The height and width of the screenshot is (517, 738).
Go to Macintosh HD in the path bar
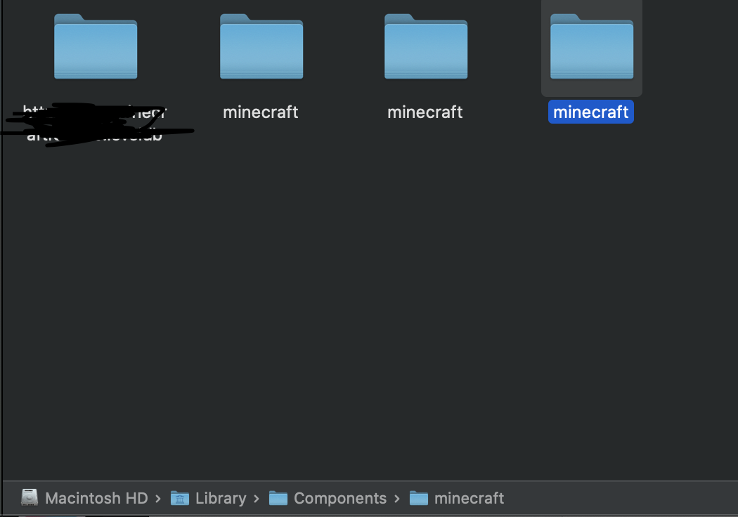pyautogui.click(x=85, y=498)
